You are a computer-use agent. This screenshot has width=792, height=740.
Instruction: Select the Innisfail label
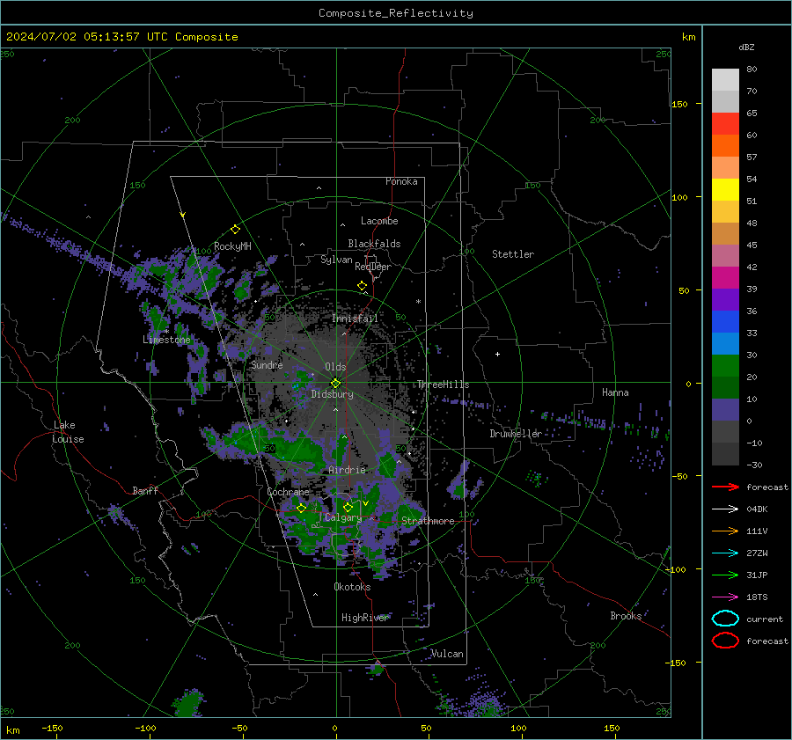355,319
